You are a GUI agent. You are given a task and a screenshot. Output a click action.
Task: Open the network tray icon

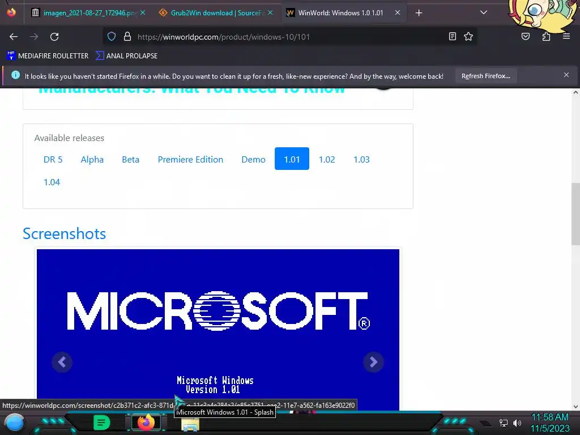504,423
